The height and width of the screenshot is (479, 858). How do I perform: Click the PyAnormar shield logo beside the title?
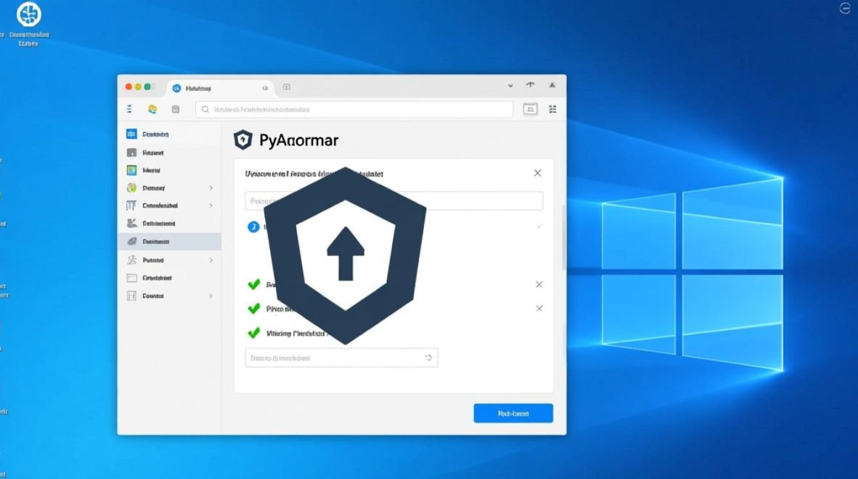coord(243,140)
